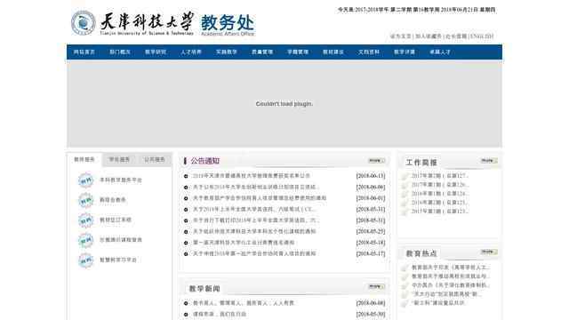Image resolution: width=569 pixels, height=320 pixels.
Task: Click the bullet icon of the 2018-05-17 announcement
Action: click(x=186, y=254)
